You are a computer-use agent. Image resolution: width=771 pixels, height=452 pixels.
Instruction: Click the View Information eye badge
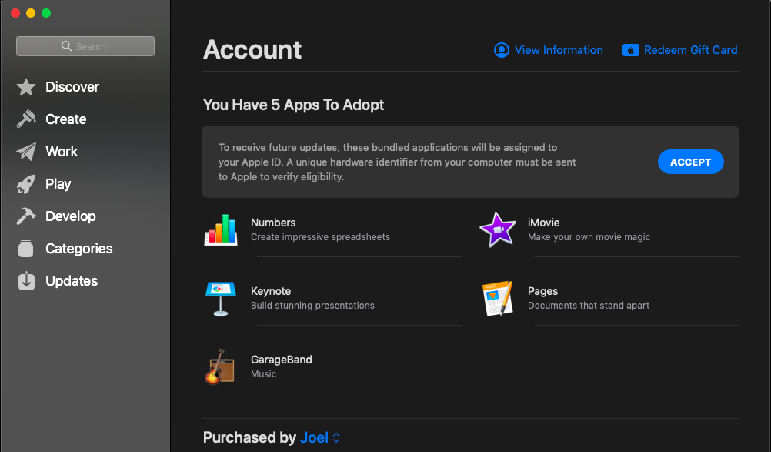click(501, 50)
